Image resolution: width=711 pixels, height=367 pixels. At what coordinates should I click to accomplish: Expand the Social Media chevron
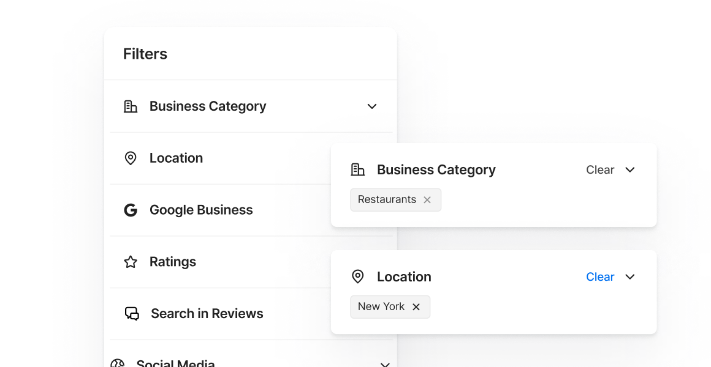tap(385, 365)
